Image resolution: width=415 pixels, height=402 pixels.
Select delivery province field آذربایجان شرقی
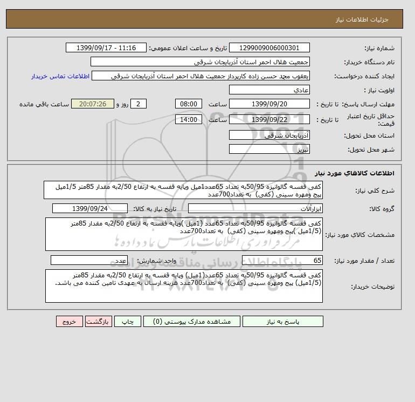pyautogui.click(x=269, y=135)
